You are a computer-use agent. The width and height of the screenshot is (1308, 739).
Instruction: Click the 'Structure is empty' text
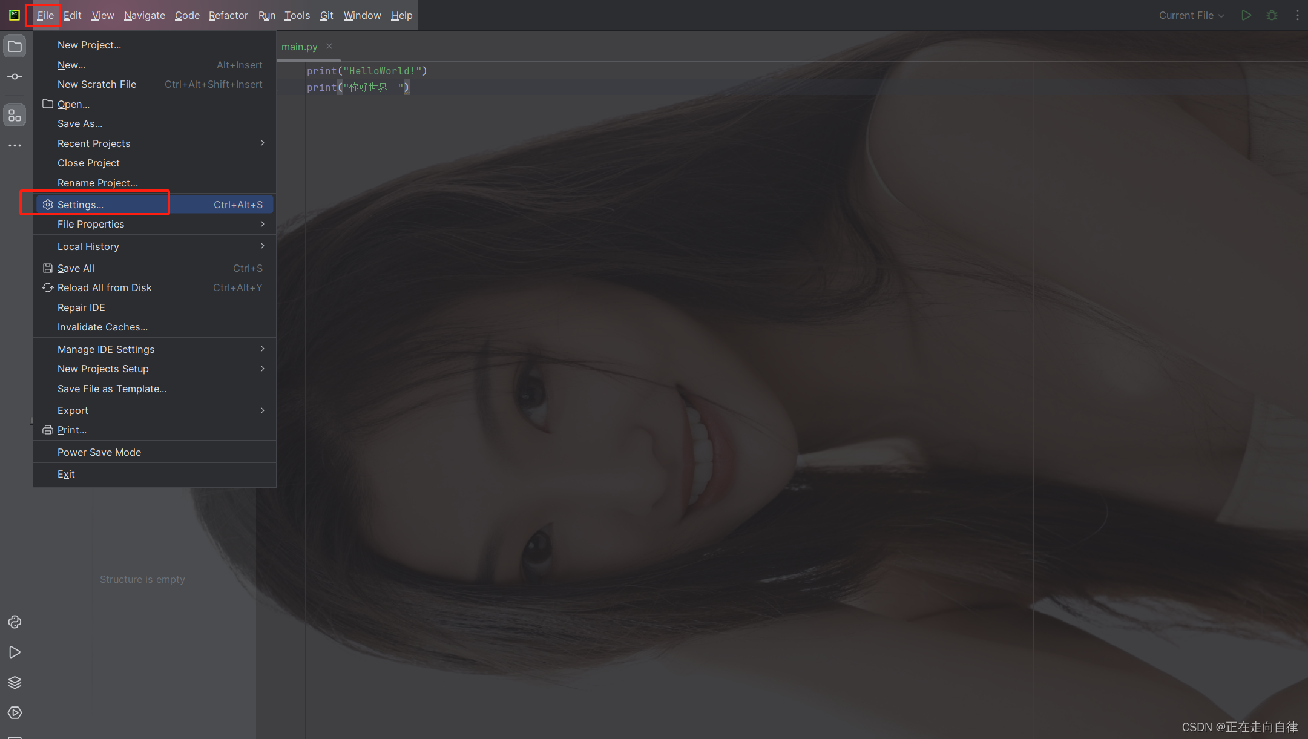[142, 579]
